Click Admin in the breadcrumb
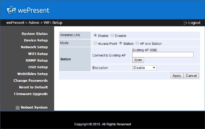Image resolution: width=205 pixels, height=129 pixels. (x=34, y=23)
